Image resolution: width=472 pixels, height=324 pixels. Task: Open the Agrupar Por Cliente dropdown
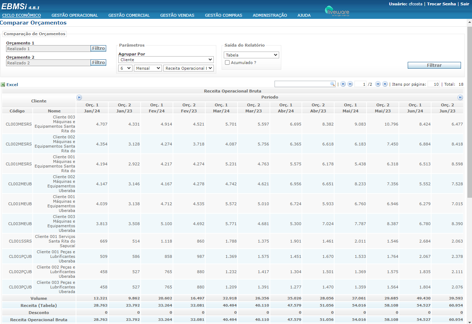tap(166, 60)
